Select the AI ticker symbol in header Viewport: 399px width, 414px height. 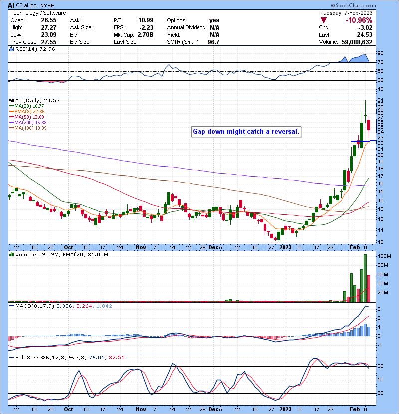click(x=11, y=5)
